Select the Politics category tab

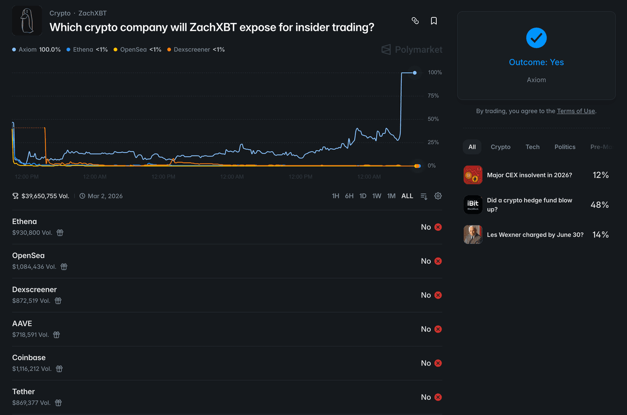click(565, 147)
